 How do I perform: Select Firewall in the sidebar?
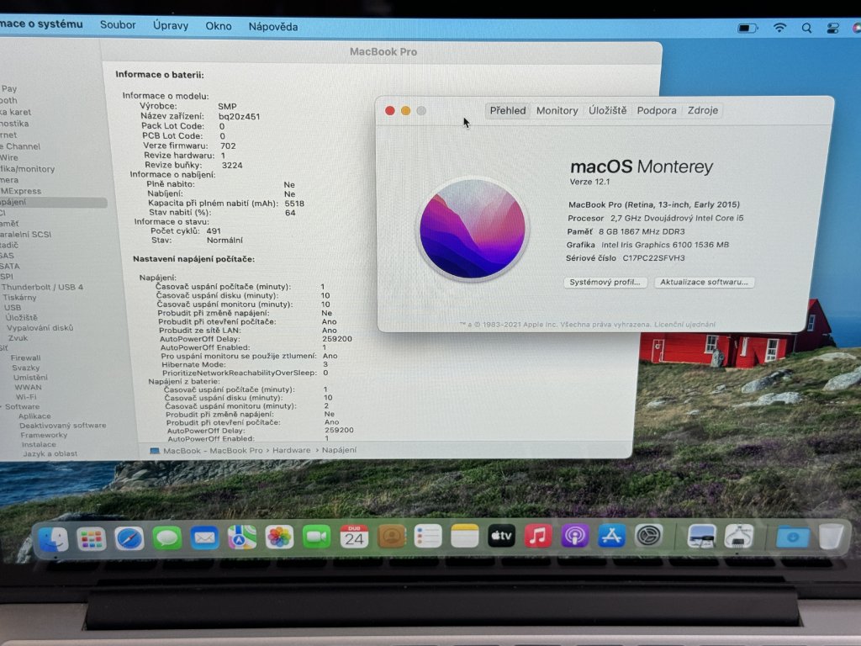click(26, 357)
